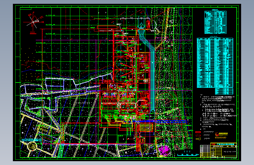
Task: Pick the solid red rectangle legend symbol
Action: [x=198, y=132]
